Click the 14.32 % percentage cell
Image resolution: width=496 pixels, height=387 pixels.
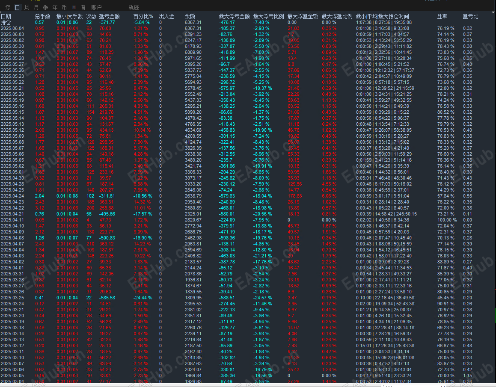point(142,202)
